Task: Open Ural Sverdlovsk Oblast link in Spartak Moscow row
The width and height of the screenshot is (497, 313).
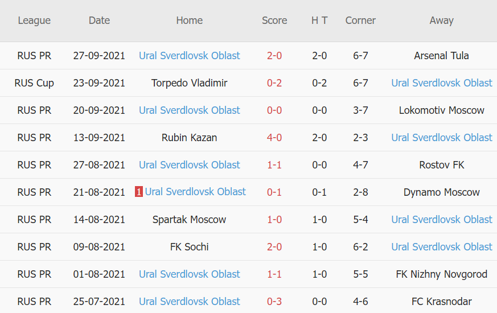Action: (442, 220)
